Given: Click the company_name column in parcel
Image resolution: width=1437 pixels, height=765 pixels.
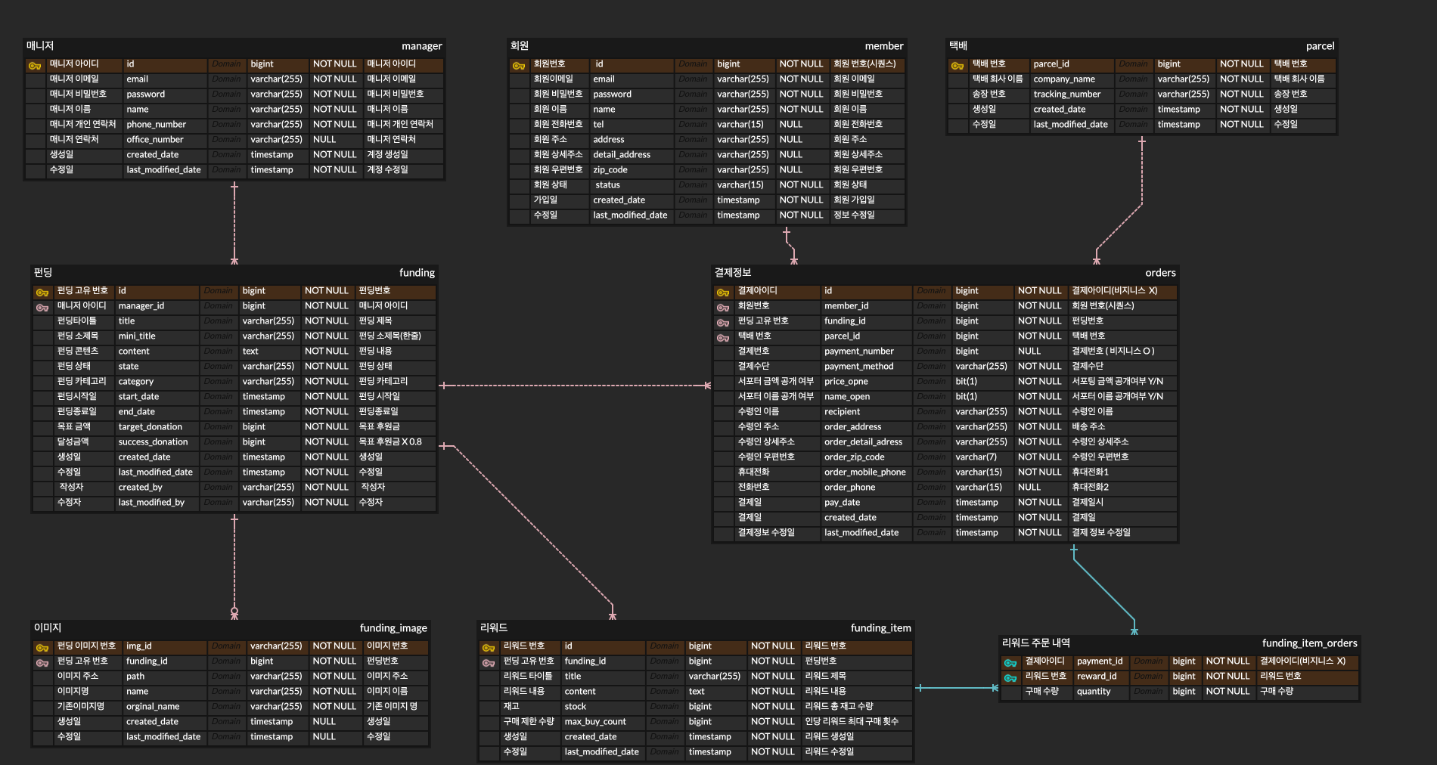Looking at the screenshot, I should (x=1064, y=79).
